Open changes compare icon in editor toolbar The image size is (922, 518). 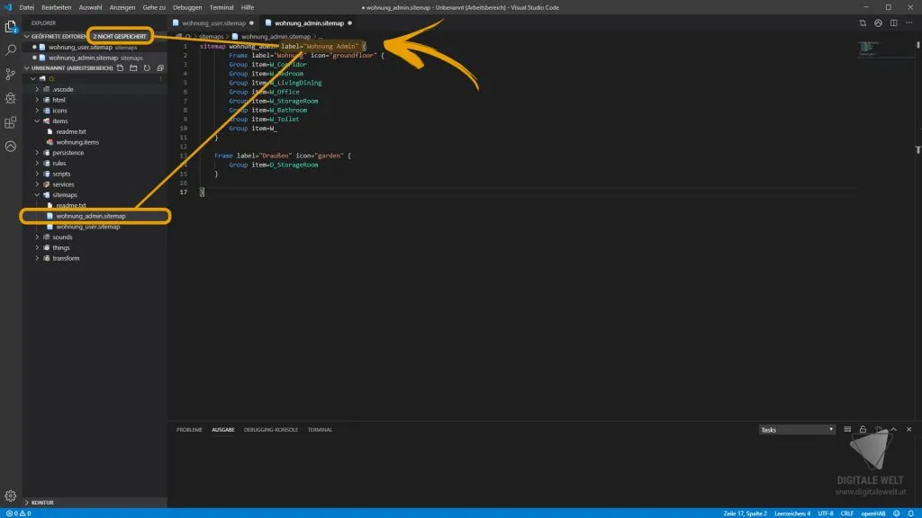(863, 22)
